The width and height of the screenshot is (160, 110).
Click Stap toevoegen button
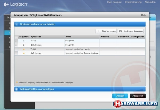tap(106, 31)
